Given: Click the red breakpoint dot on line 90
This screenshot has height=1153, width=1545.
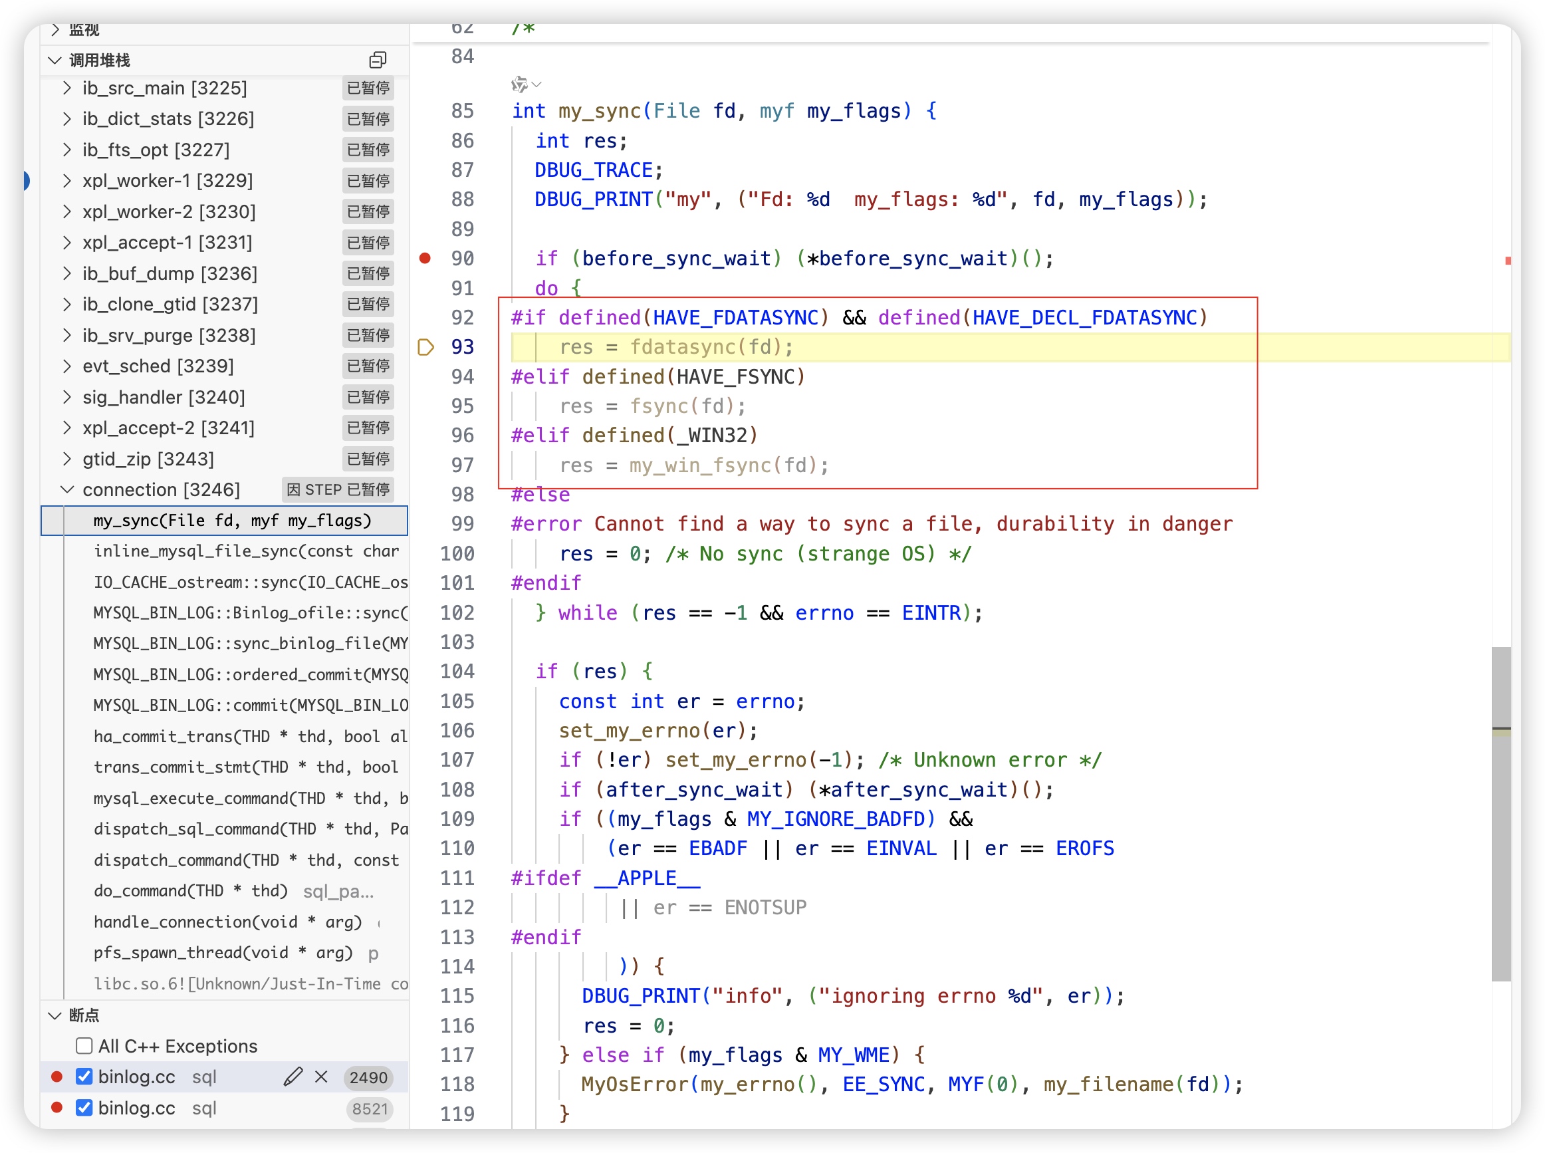Looking at the screenshot, I should 425,258.
